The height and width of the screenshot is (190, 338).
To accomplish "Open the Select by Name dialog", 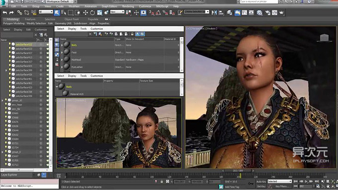I will (64, 13).
